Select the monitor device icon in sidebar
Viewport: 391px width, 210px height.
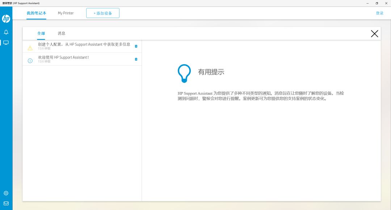coord(6,43)
